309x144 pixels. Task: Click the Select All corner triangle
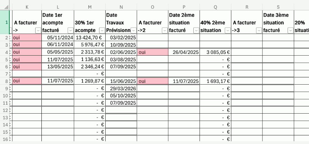(x=6, y=7)
